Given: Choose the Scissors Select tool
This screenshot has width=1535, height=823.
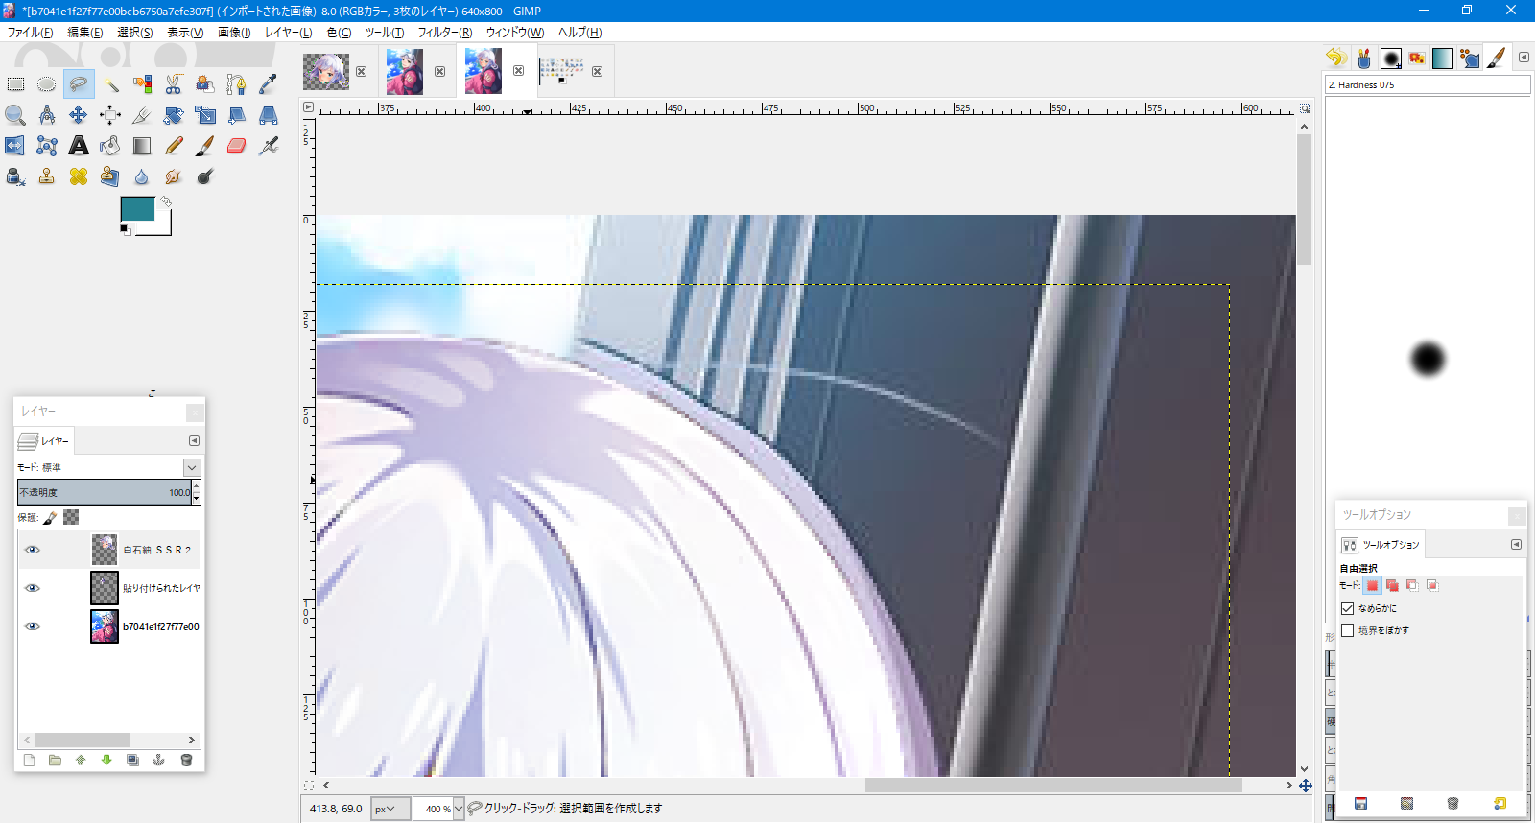Looking at the screenshot, I should (174, 84).
